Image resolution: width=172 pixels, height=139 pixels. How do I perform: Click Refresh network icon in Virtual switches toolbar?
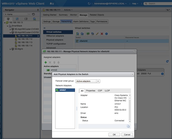tap(82, 34)
